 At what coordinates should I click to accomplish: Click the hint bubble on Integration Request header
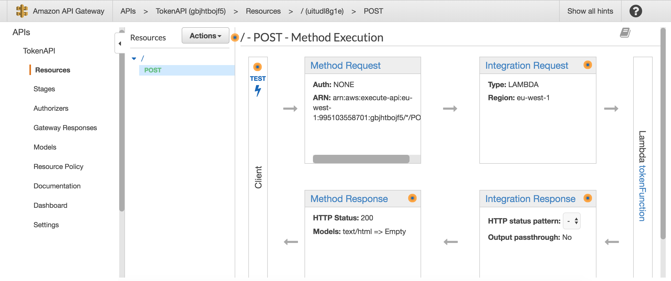tap(588, 65)
